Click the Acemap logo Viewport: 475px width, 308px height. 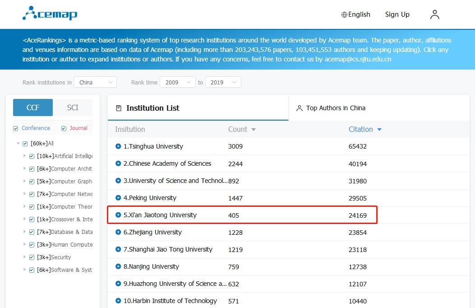click(50, 14)
